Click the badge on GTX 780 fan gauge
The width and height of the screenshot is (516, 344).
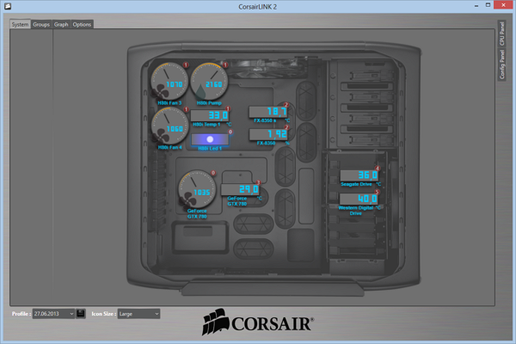click(x=213, y=173)
